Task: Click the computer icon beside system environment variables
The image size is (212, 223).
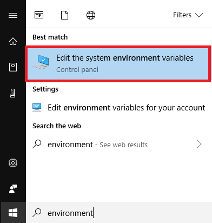Action: tap(41, 62)
